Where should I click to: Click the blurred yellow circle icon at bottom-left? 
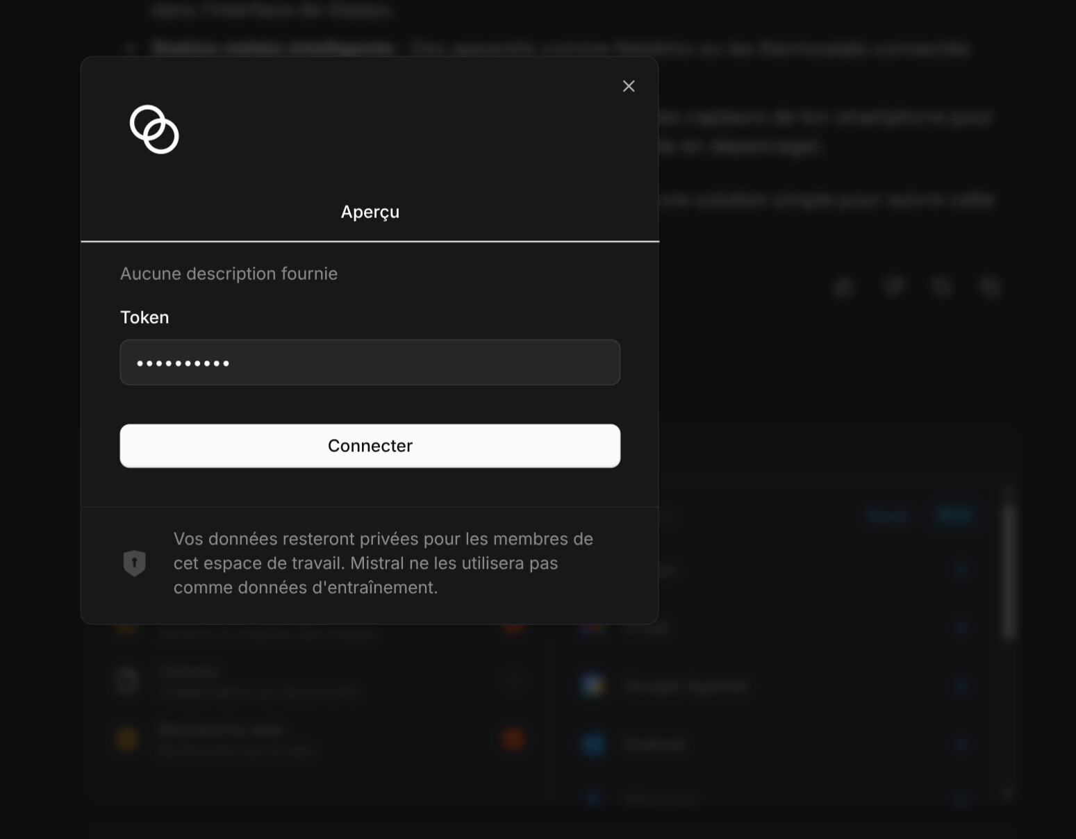pyautogui.click(x=127, y=739)
